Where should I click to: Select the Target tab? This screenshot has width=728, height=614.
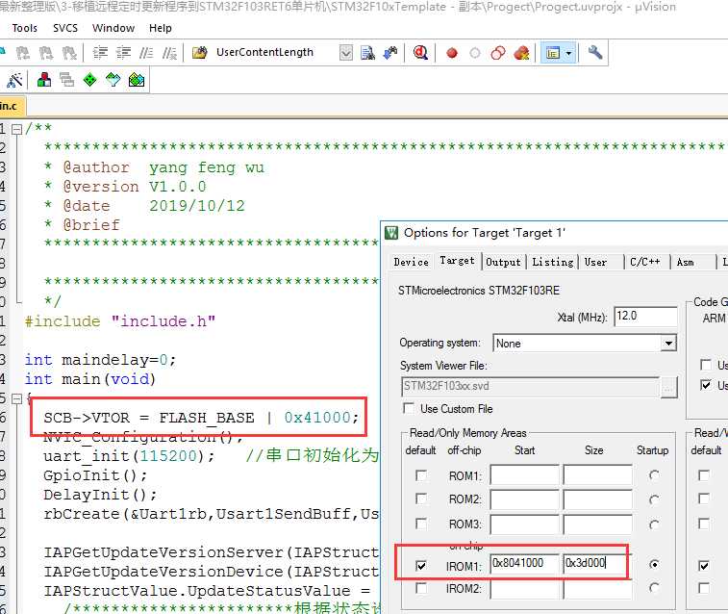point(458,261)
